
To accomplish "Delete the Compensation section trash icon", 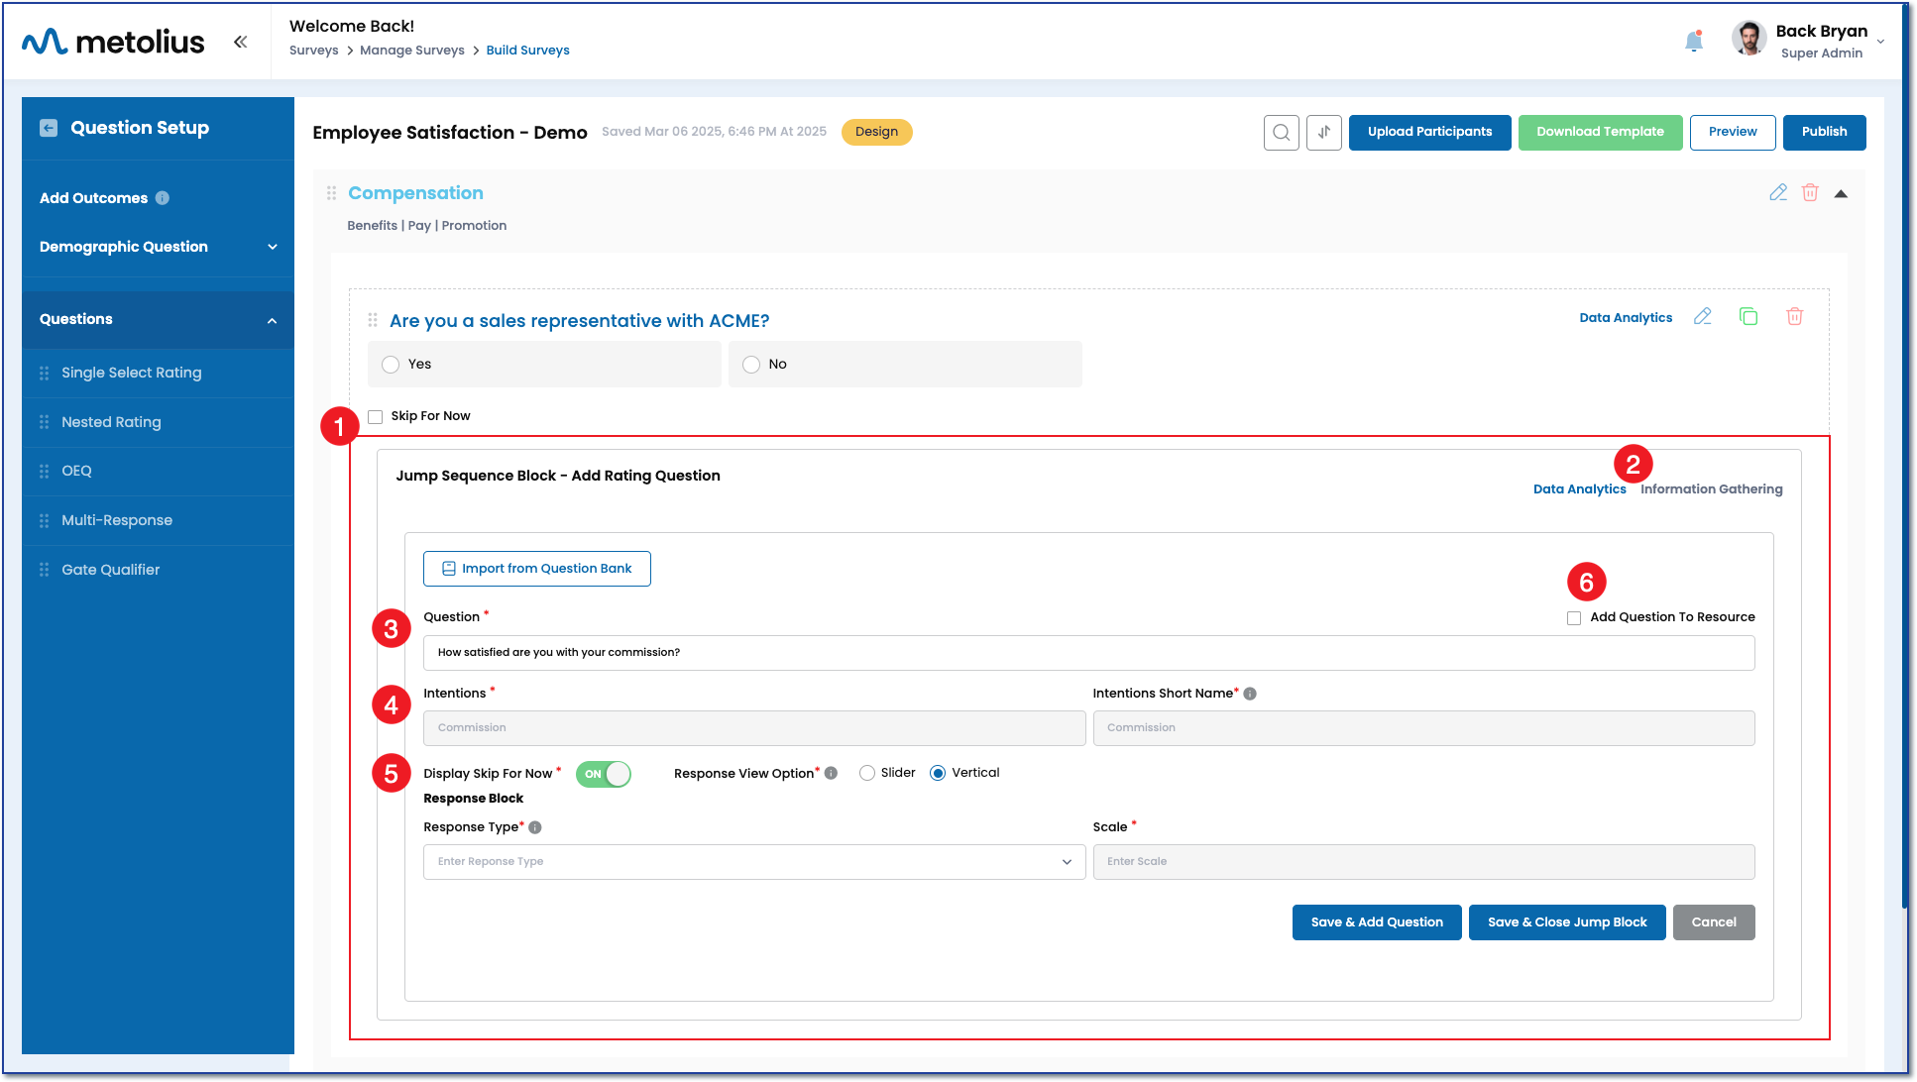I will 1810,192.
